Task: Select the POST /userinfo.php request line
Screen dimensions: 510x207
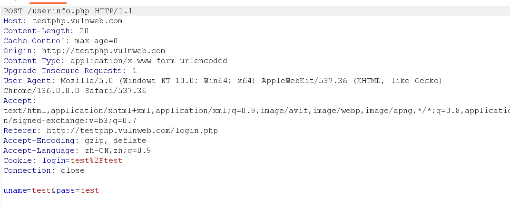Action: pyautogui.click(x=68, y=11)
